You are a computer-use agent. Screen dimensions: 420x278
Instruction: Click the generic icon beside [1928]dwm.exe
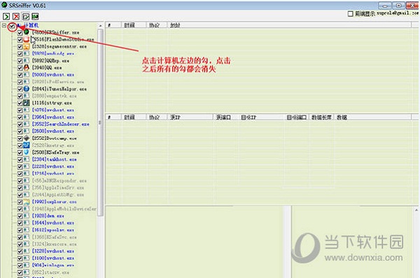point(27,216)
